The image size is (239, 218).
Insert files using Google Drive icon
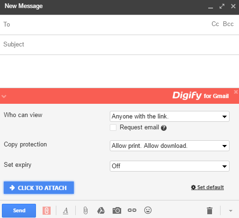[x=101, y=210]
